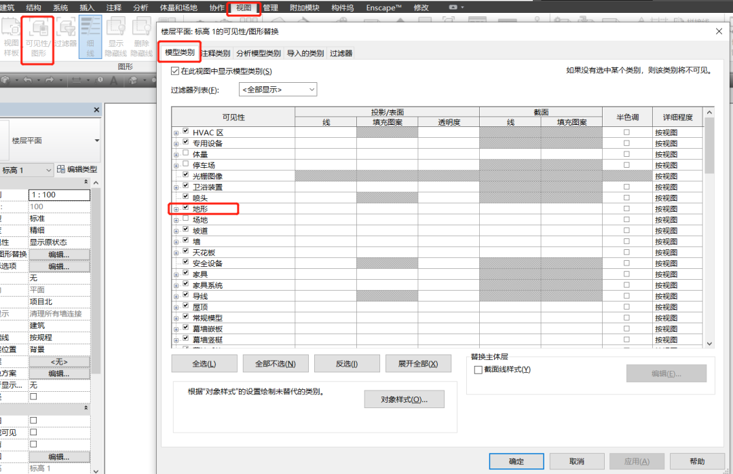Expand the HVAC 区 category tree
Viewport: 733px width, 474px height.
pos(176,133)
